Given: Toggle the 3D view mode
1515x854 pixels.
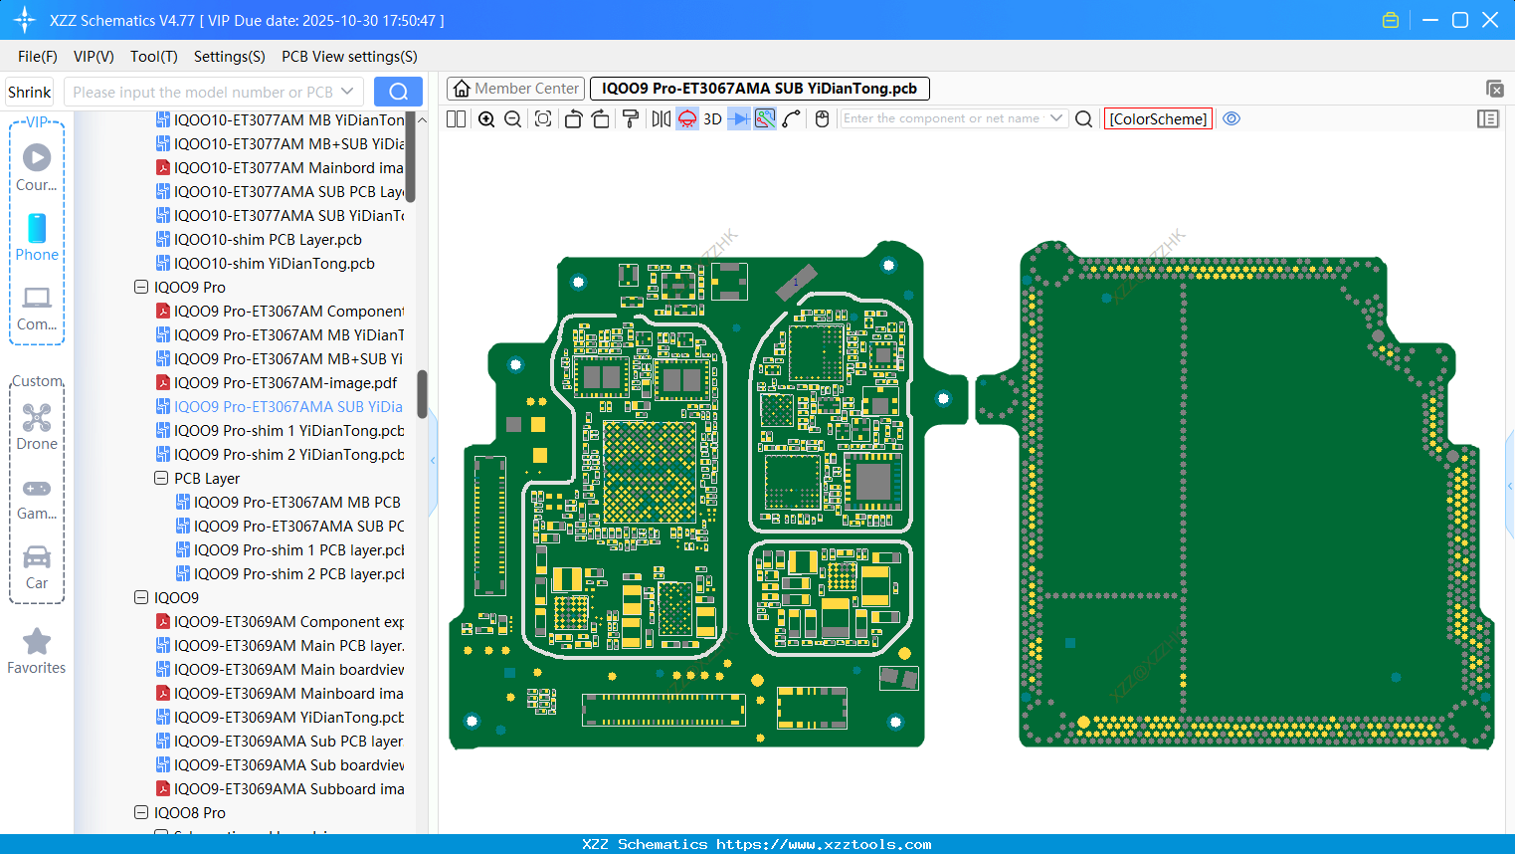Looking at the screenshot, I should [x=712, y=119].
